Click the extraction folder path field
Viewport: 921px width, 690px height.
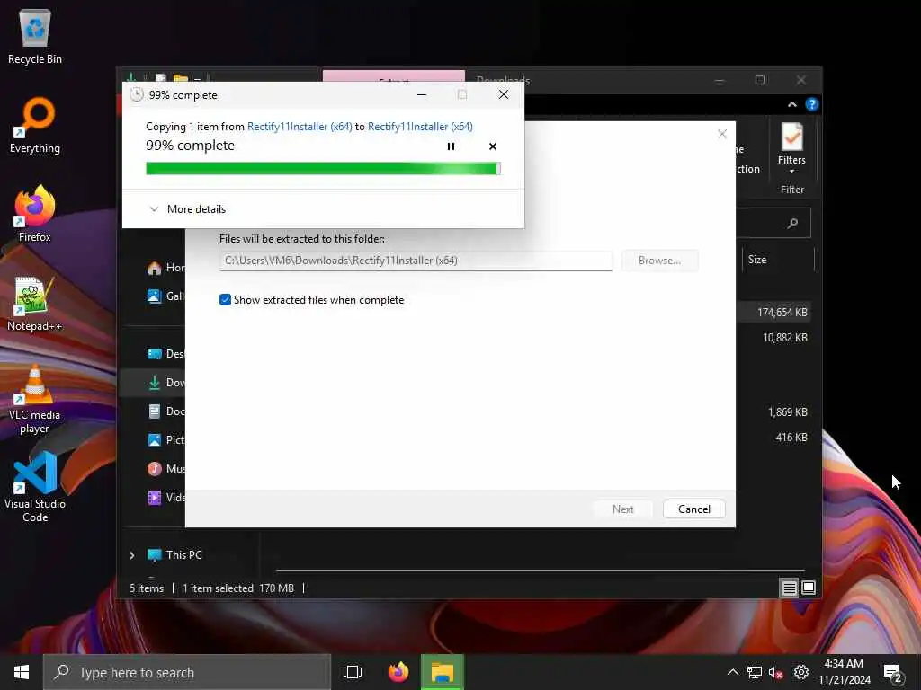(416, 261)
